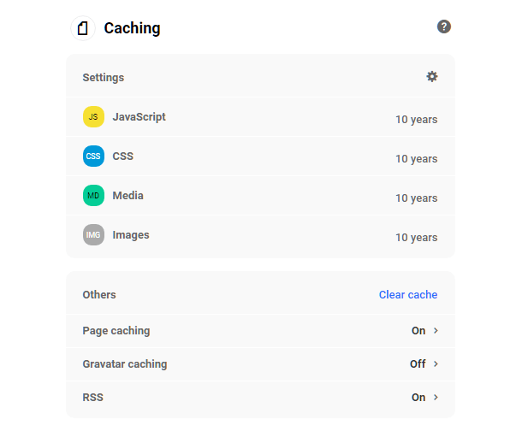Click the Images row label
522x437 pixels.
coord(131,235)
